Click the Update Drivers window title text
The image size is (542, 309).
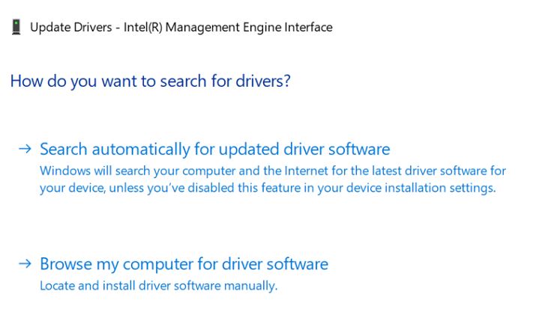tap(181, 28)
